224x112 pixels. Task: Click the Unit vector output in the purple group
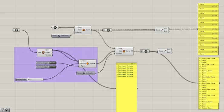[90, 73]
